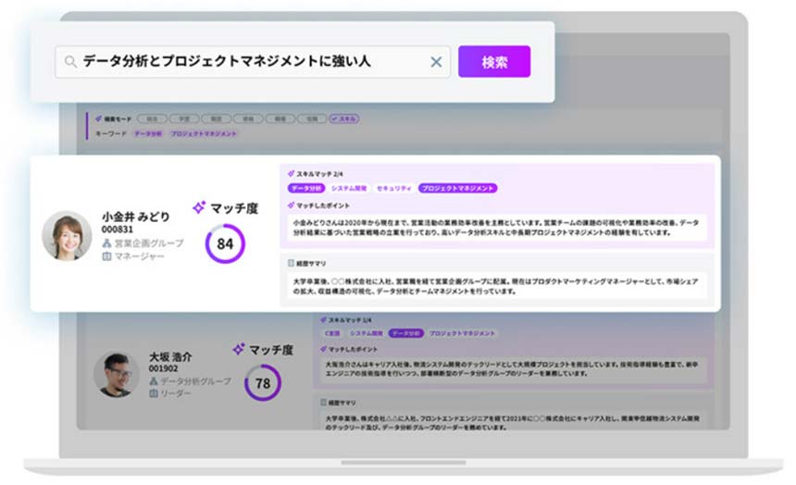
Task: Select the セキュリティ skill tag
Action: click(x=394, y=189)
